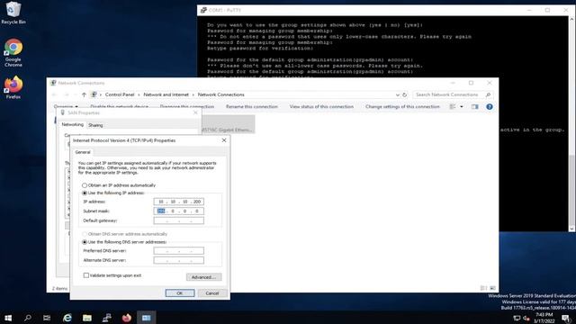576x324 pixels.
Task: Select the General tab in IPv4 Properties
Action: pyautogui.click(x=83, y=152)
